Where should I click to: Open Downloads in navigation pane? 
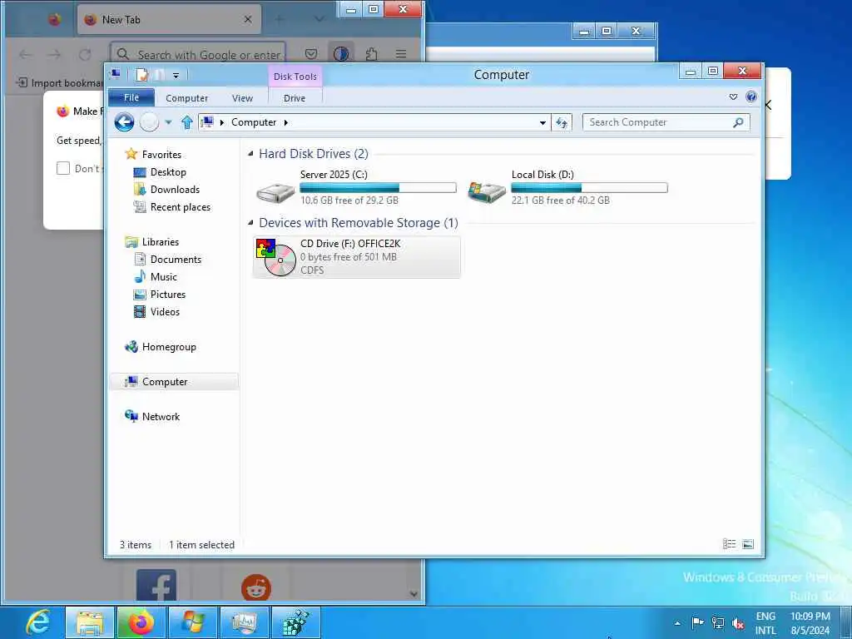(x=175, y=190)
